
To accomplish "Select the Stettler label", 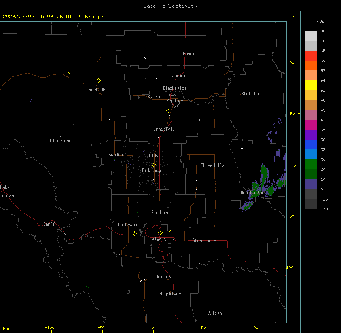I will (x=251, y=94).
